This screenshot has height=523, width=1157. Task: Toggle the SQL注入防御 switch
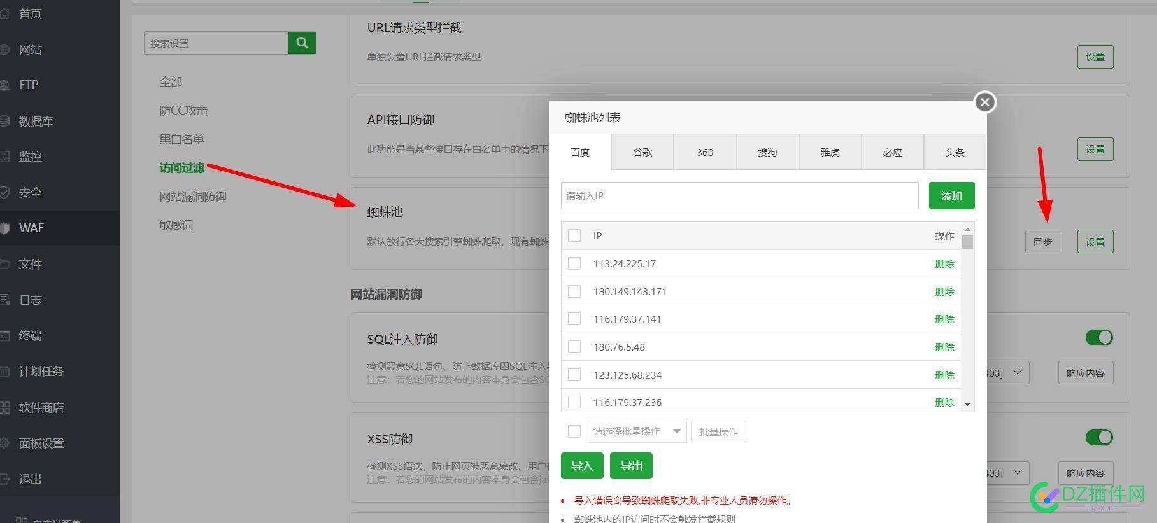[1099, 337]
